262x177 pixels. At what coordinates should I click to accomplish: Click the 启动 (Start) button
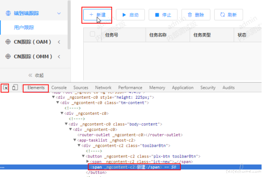pos(131,15)
